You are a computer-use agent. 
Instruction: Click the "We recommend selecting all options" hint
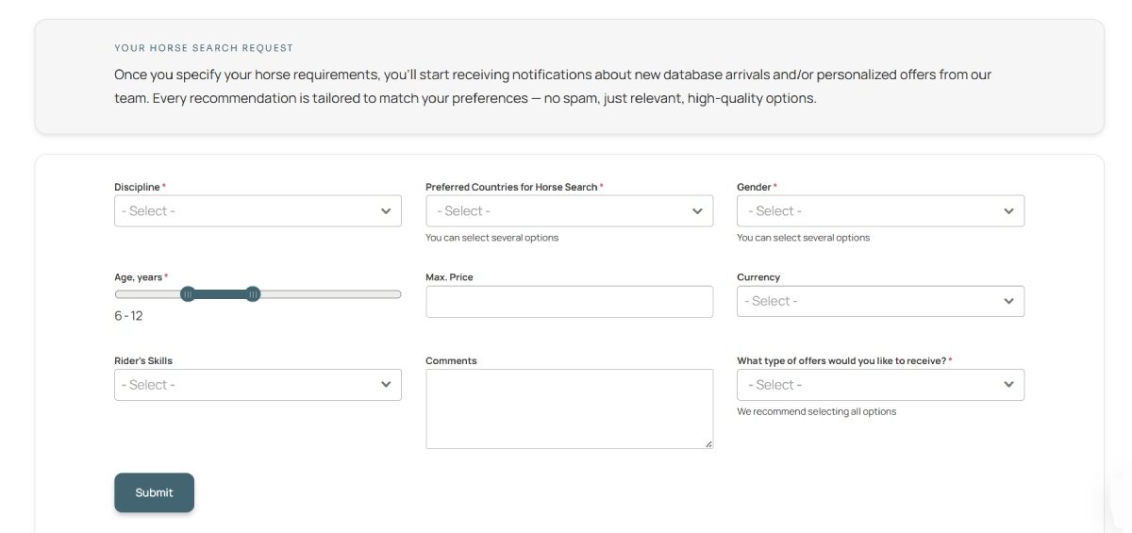point(816,411)
